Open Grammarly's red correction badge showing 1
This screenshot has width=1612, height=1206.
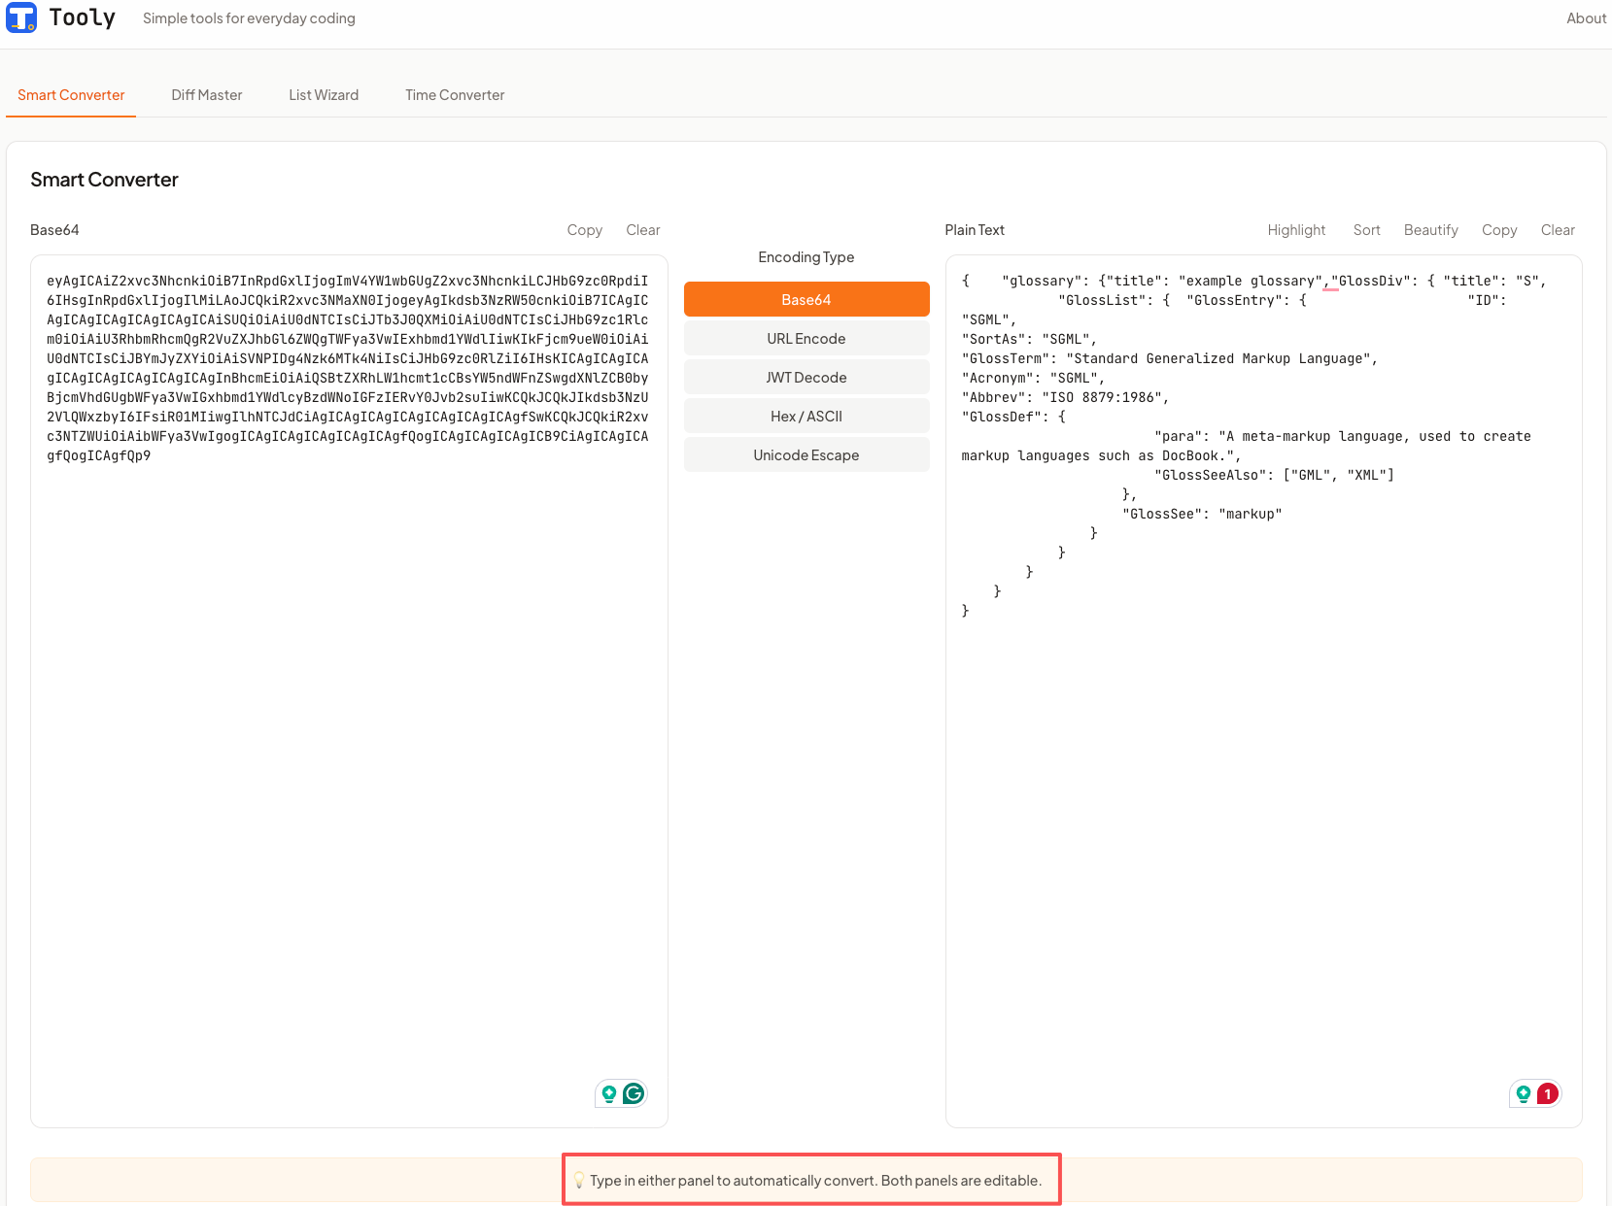(1546, 1092)
